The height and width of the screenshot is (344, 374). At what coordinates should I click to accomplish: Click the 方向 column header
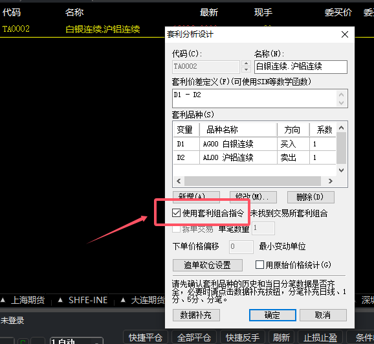[x=293, y=130]
